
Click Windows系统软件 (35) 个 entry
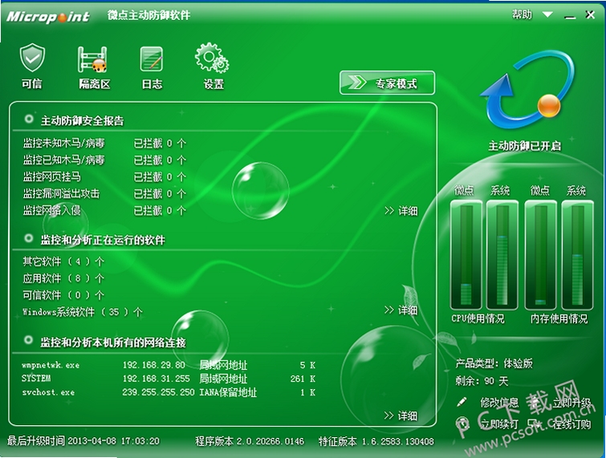pyautogui.click(x=83, y=312)
